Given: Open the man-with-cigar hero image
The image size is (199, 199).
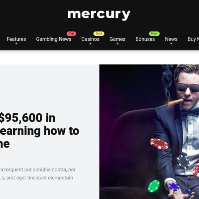Looking at the screenshot, I should (x=149, y=132).
